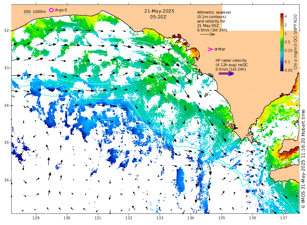Image resolution: width=307 pixels, height=225 pixels.
Task: Click latitude tick label -32
Action: click(x=6, y=30)
